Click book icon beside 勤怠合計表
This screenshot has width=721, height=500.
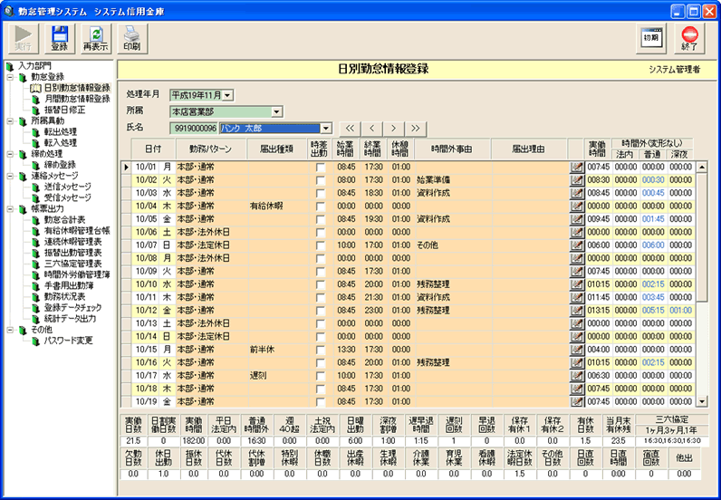(x=35, y=220)
